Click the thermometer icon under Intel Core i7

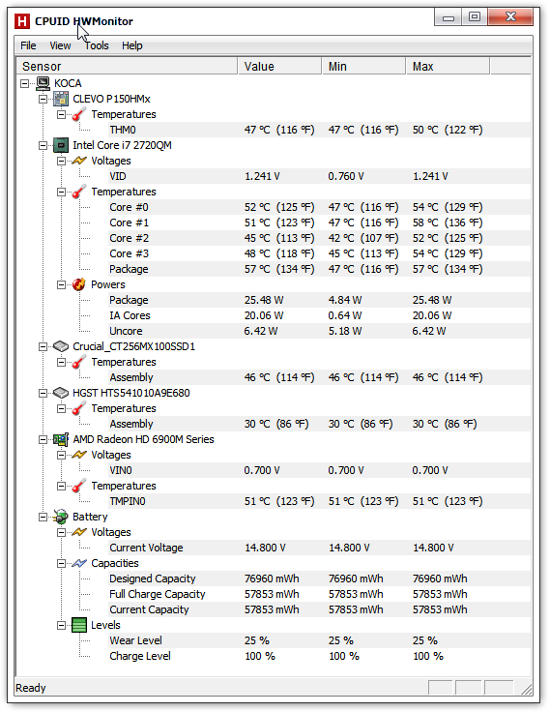(x=79, y=192)
